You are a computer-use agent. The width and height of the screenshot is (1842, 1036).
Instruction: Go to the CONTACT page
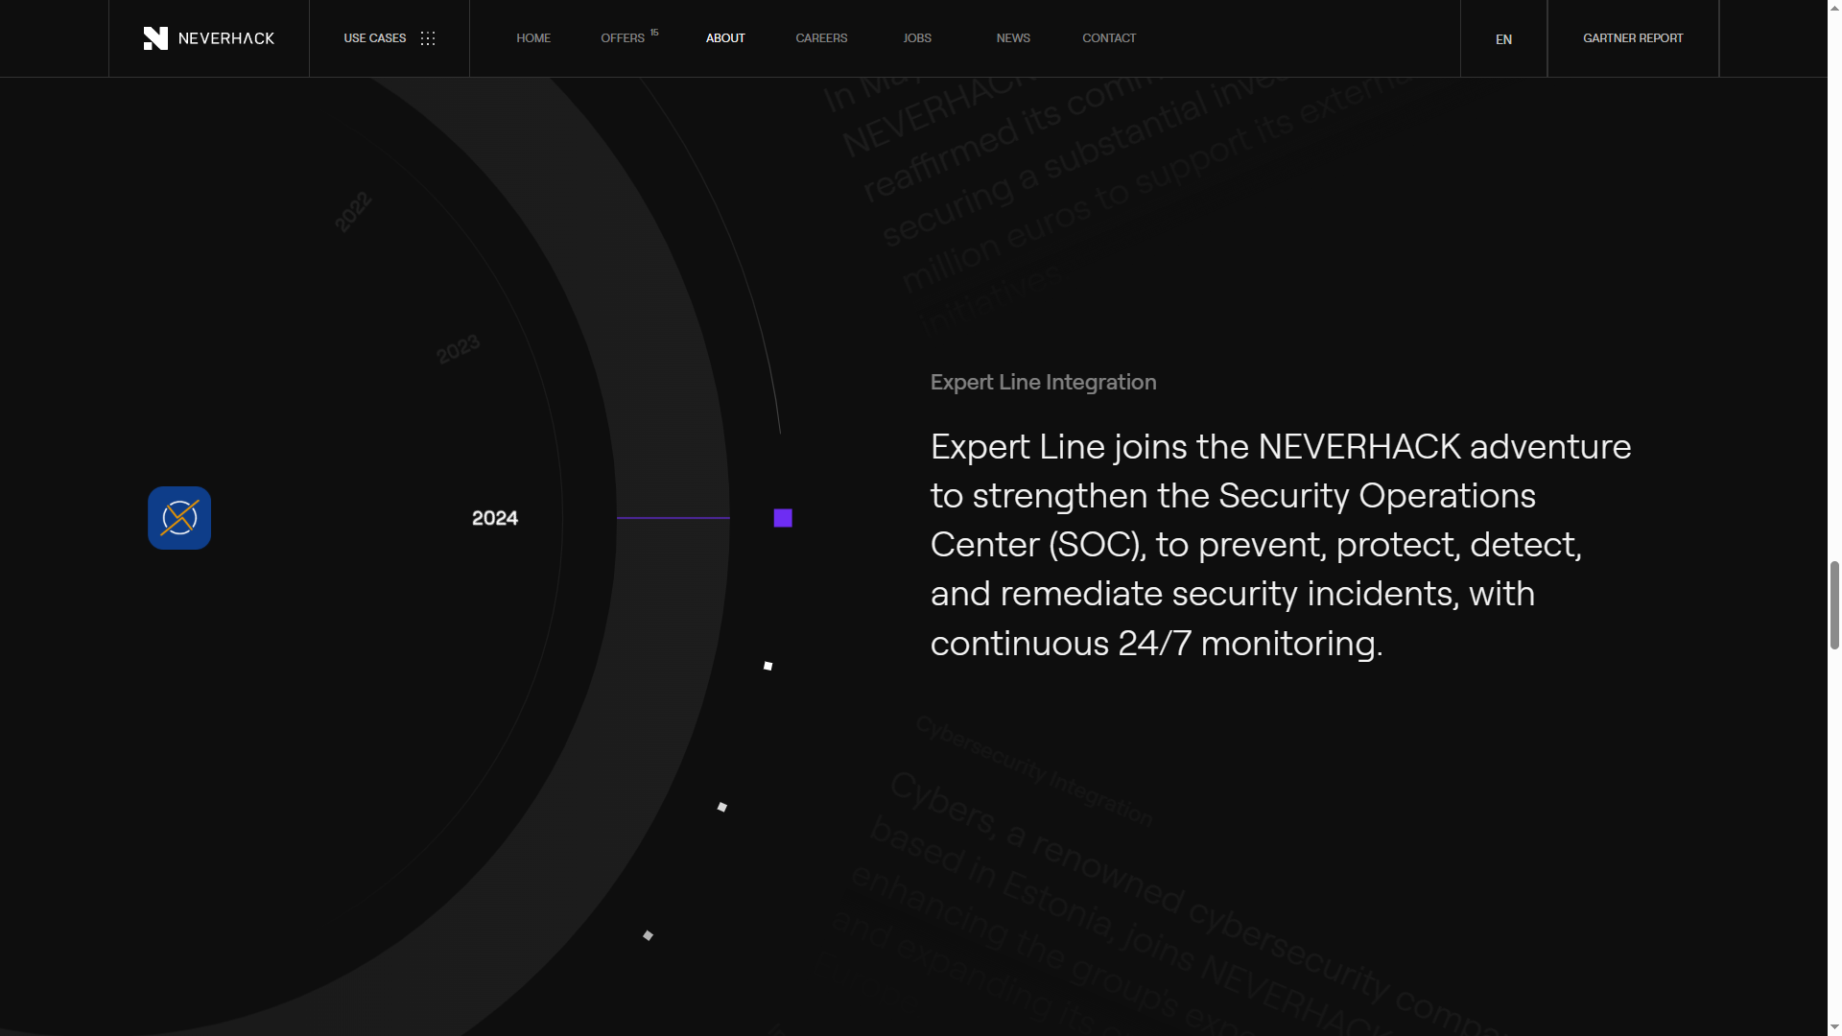point(1109,38)
